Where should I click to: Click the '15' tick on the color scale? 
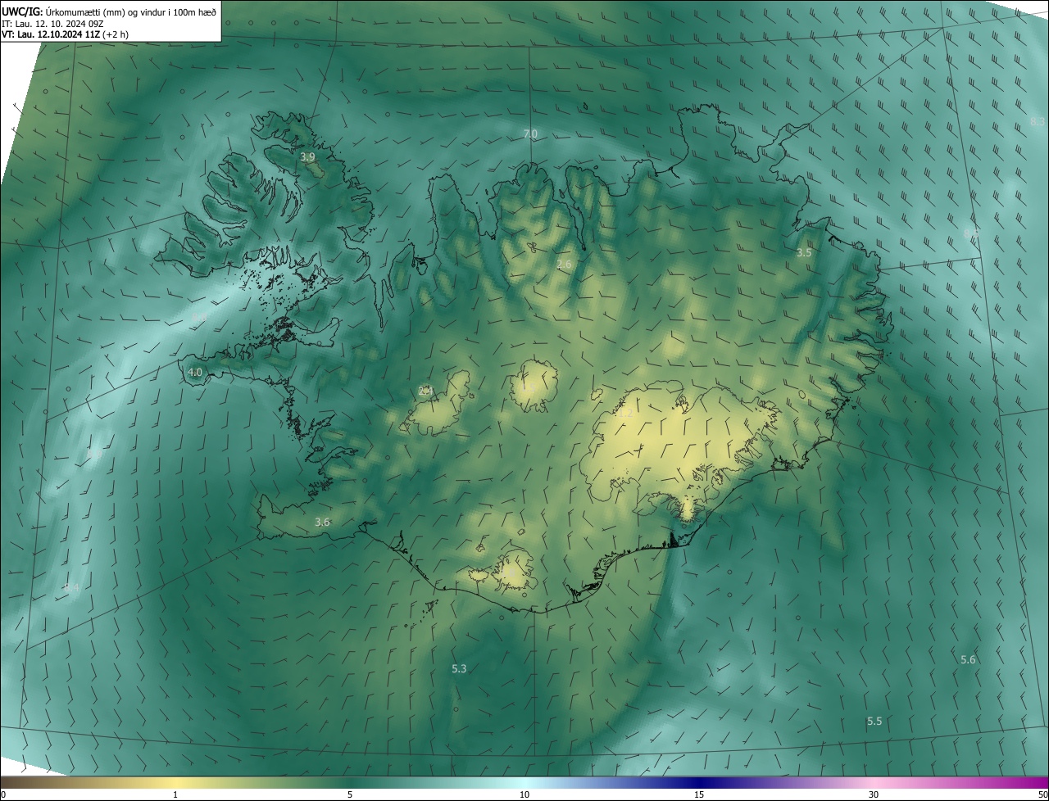[699, 794]
